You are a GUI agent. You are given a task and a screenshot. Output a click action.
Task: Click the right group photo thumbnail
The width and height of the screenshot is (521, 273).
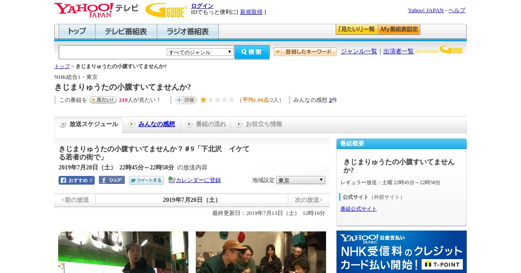(261, 252)
